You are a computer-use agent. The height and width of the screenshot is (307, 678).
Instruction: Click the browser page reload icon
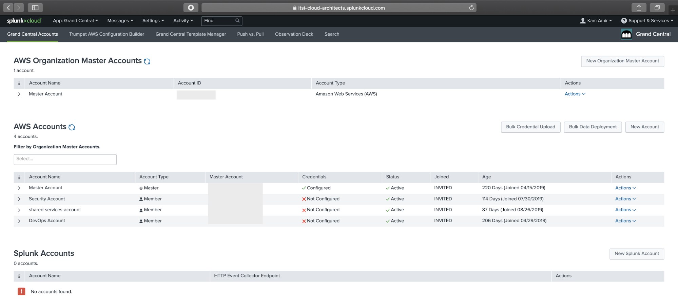471,8
